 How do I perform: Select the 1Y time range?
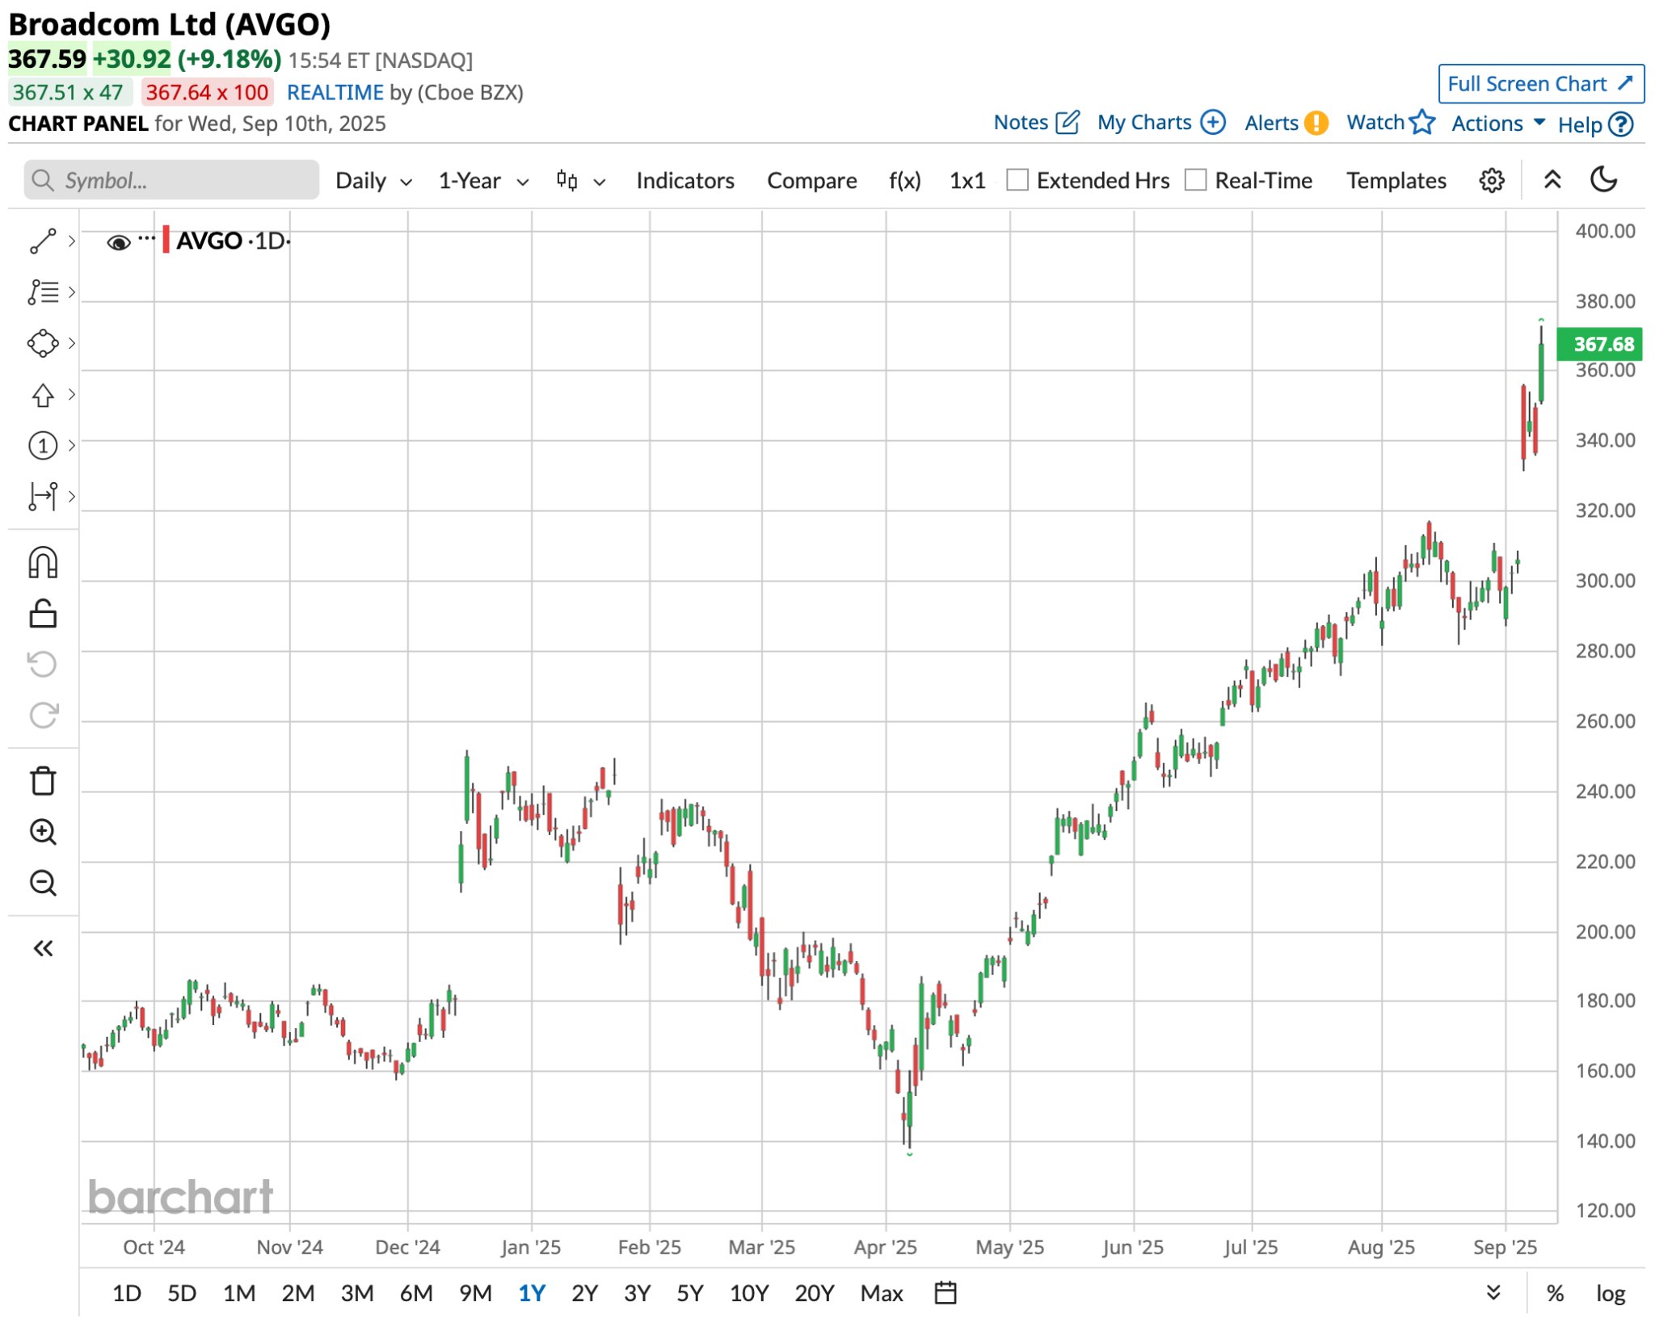click(532, 1293)
